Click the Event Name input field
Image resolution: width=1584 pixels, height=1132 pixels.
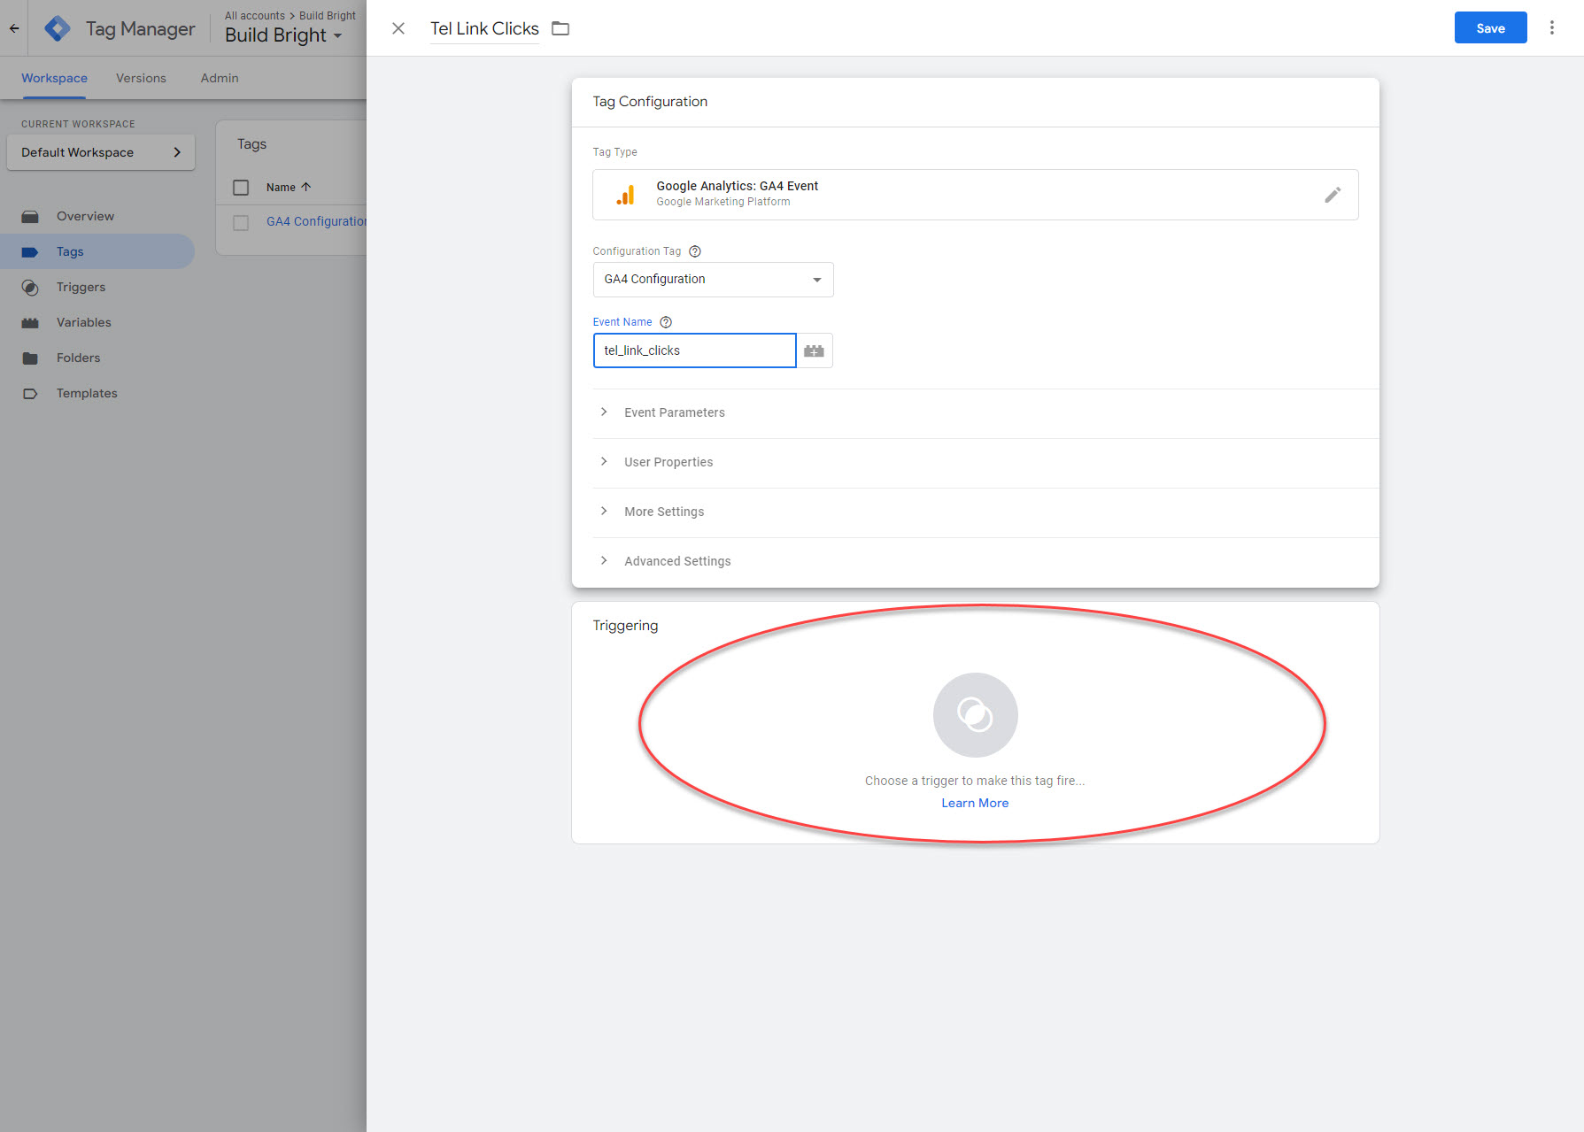[x=694, y=350]
